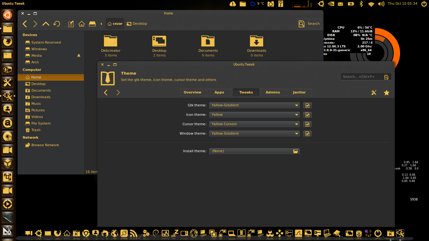Open Ubuntu Tweak preferences wrench icon
The height and width of the screenshot is (241, 429).
tap(374, 93)
